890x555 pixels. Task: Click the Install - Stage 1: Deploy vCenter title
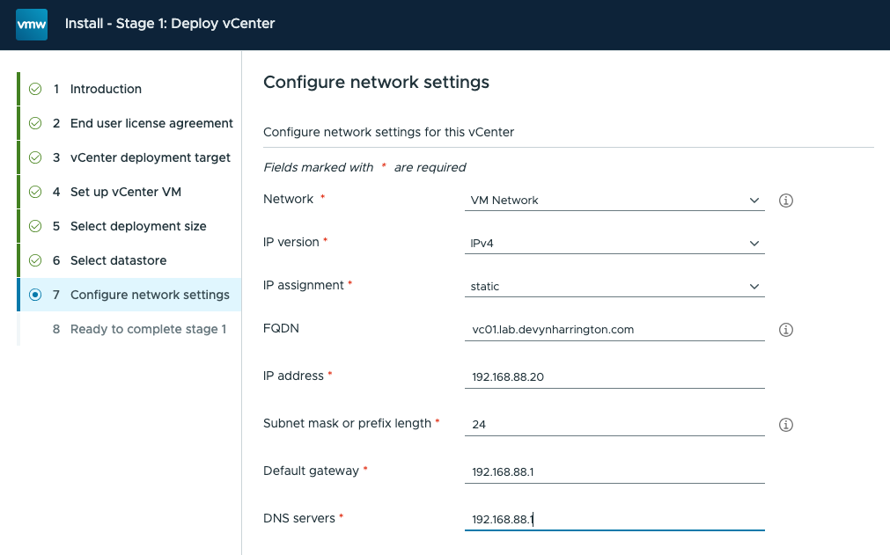point(170,24)
